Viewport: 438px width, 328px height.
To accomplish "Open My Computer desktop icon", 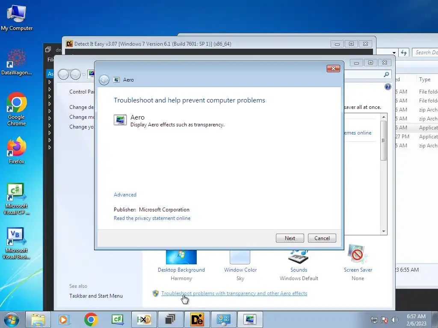I will click(x=17, y=18).
